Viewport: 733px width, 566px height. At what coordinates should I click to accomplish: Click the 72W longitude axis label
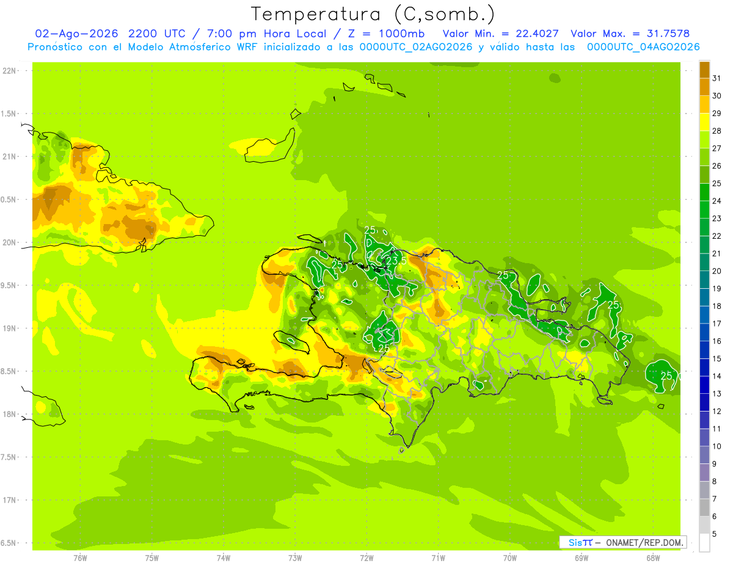click(x=367, y=558)
